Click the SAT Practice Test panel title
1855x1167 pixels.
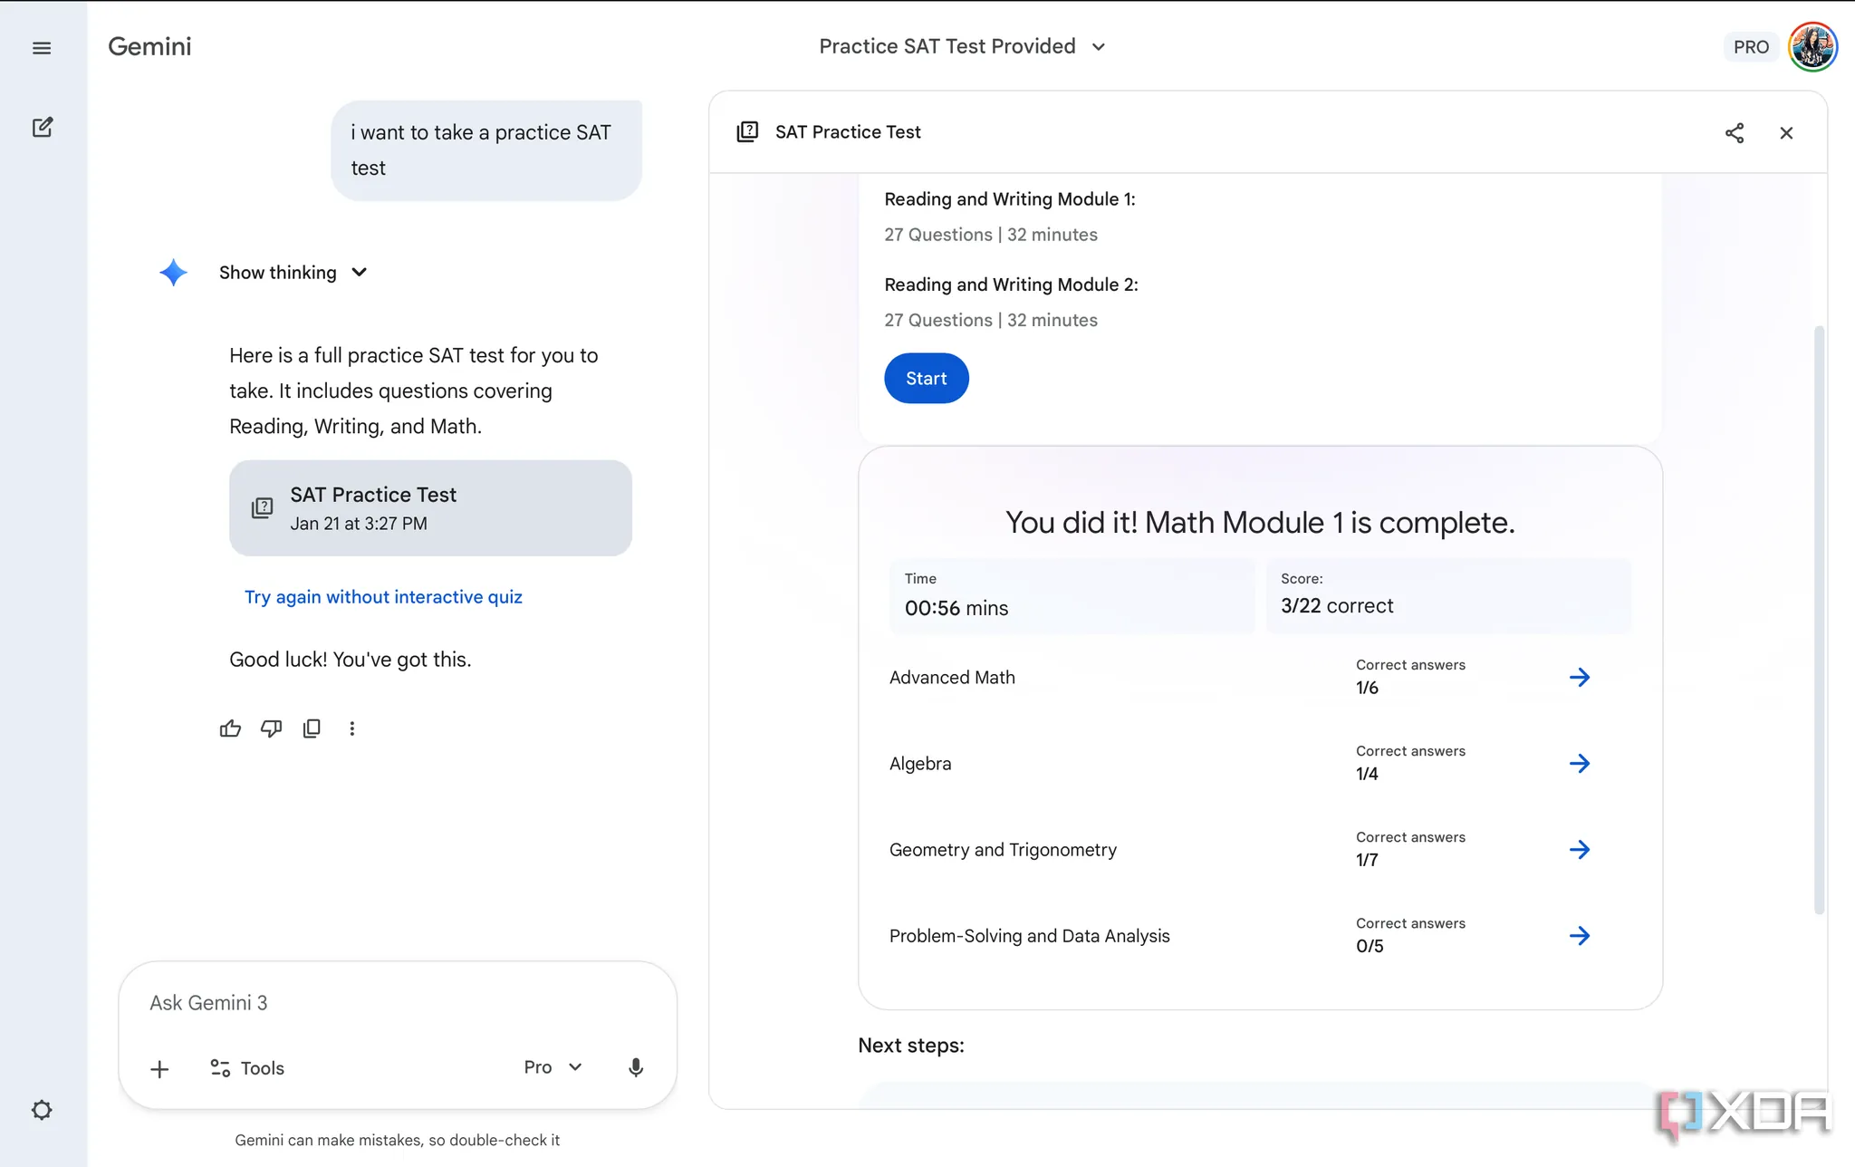(848, 132)
